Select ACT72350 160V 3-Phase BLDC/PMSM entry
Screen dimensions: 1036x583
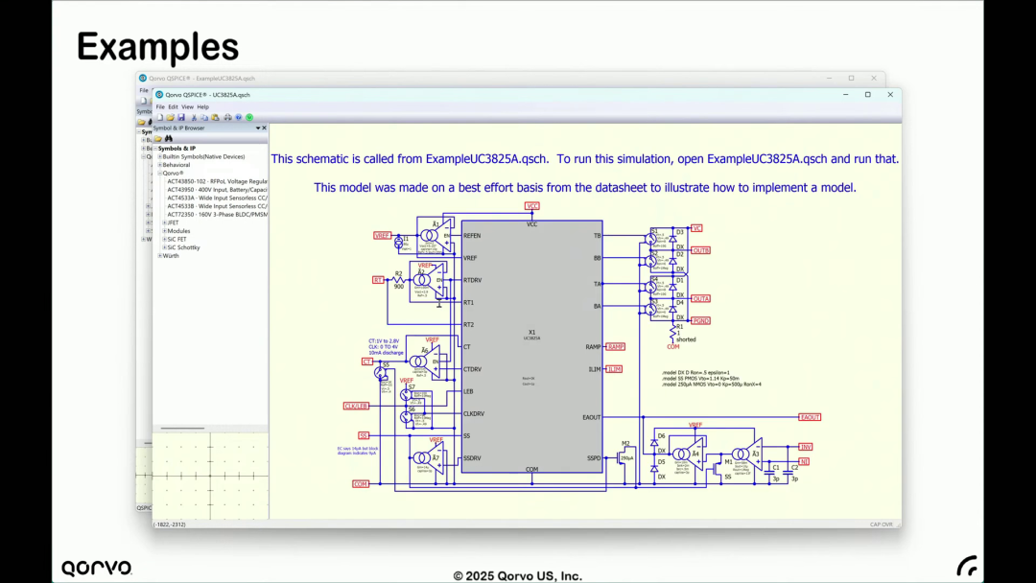pos(218,215)
